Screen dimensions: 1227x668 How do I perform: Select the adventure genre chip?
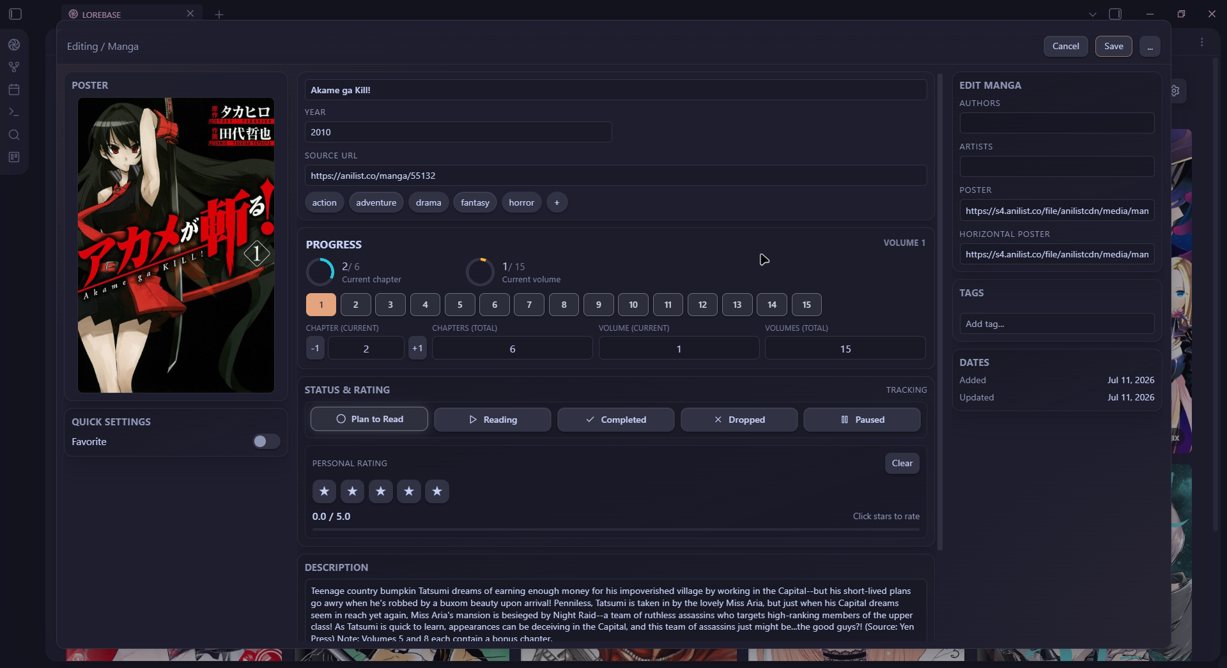point(376,202)
